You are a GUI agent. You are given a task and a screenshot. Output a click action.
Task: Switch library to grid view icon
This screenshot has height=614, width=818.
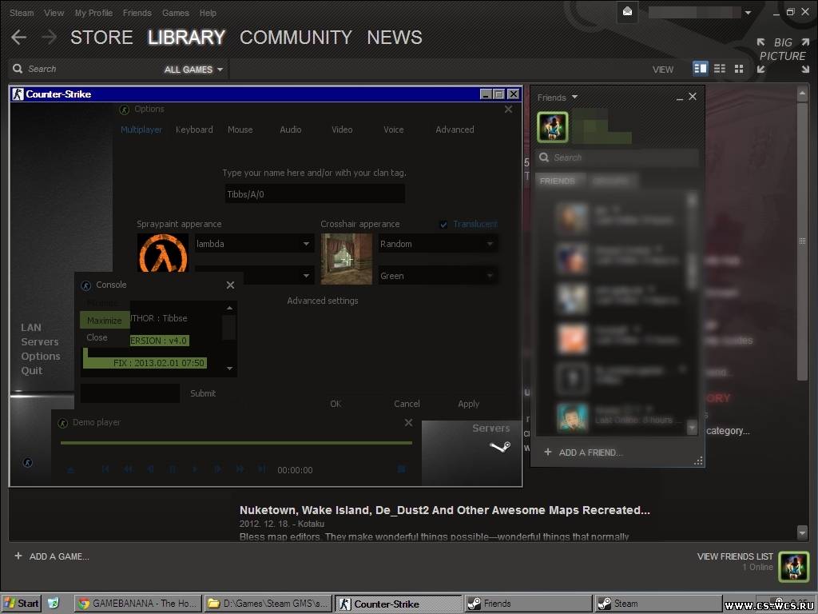click(739, 69)
